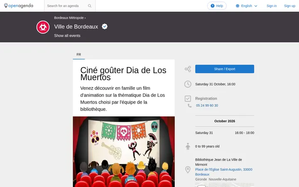Select the Ciné goûter Dia de Los Muertos title
Image resolution: width=299 pixels, height=187 pixels.
click(123, 74)
